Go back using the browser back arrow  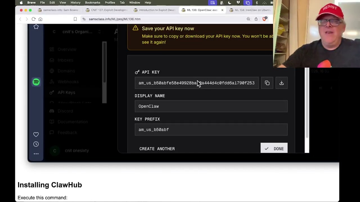[x=20, y=19]
